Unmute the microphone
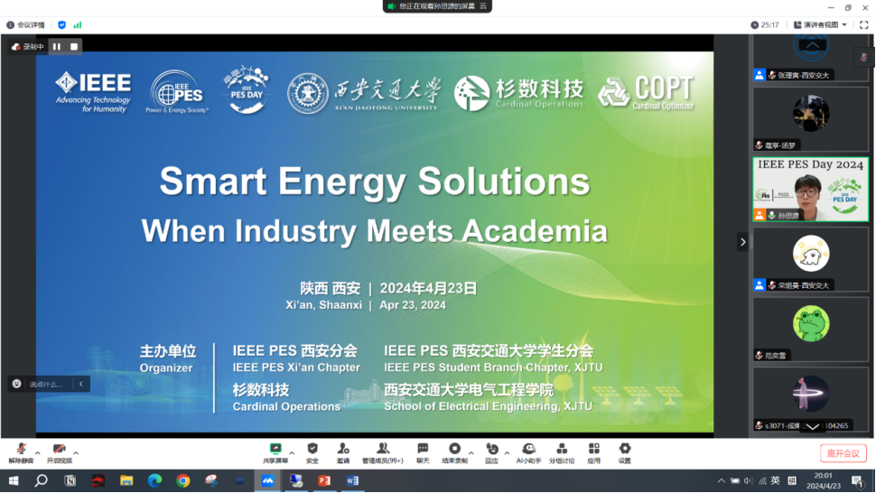 [x=20, y=451]
